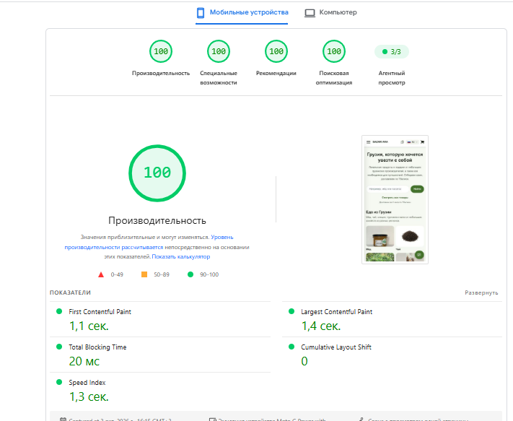Open Поисковая оптимизация score gauge
This screenshot has width=513, height=421.
coord(334,51)
